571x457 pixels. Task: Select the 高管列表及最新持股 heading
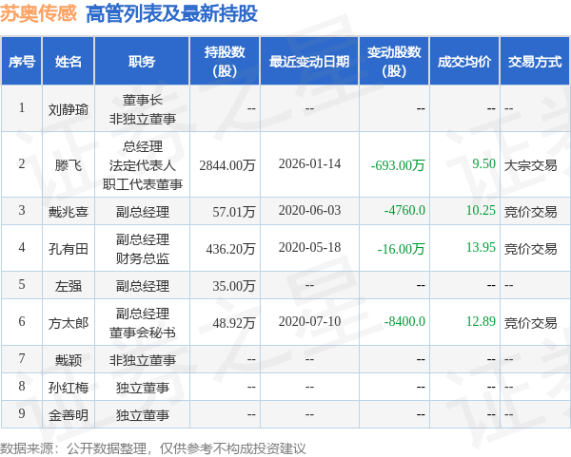coord(171,14)
